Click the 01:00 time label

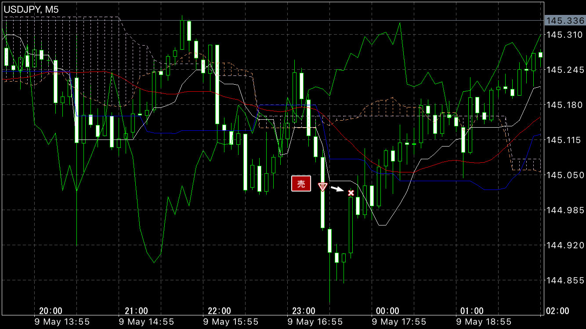point(472,311)
